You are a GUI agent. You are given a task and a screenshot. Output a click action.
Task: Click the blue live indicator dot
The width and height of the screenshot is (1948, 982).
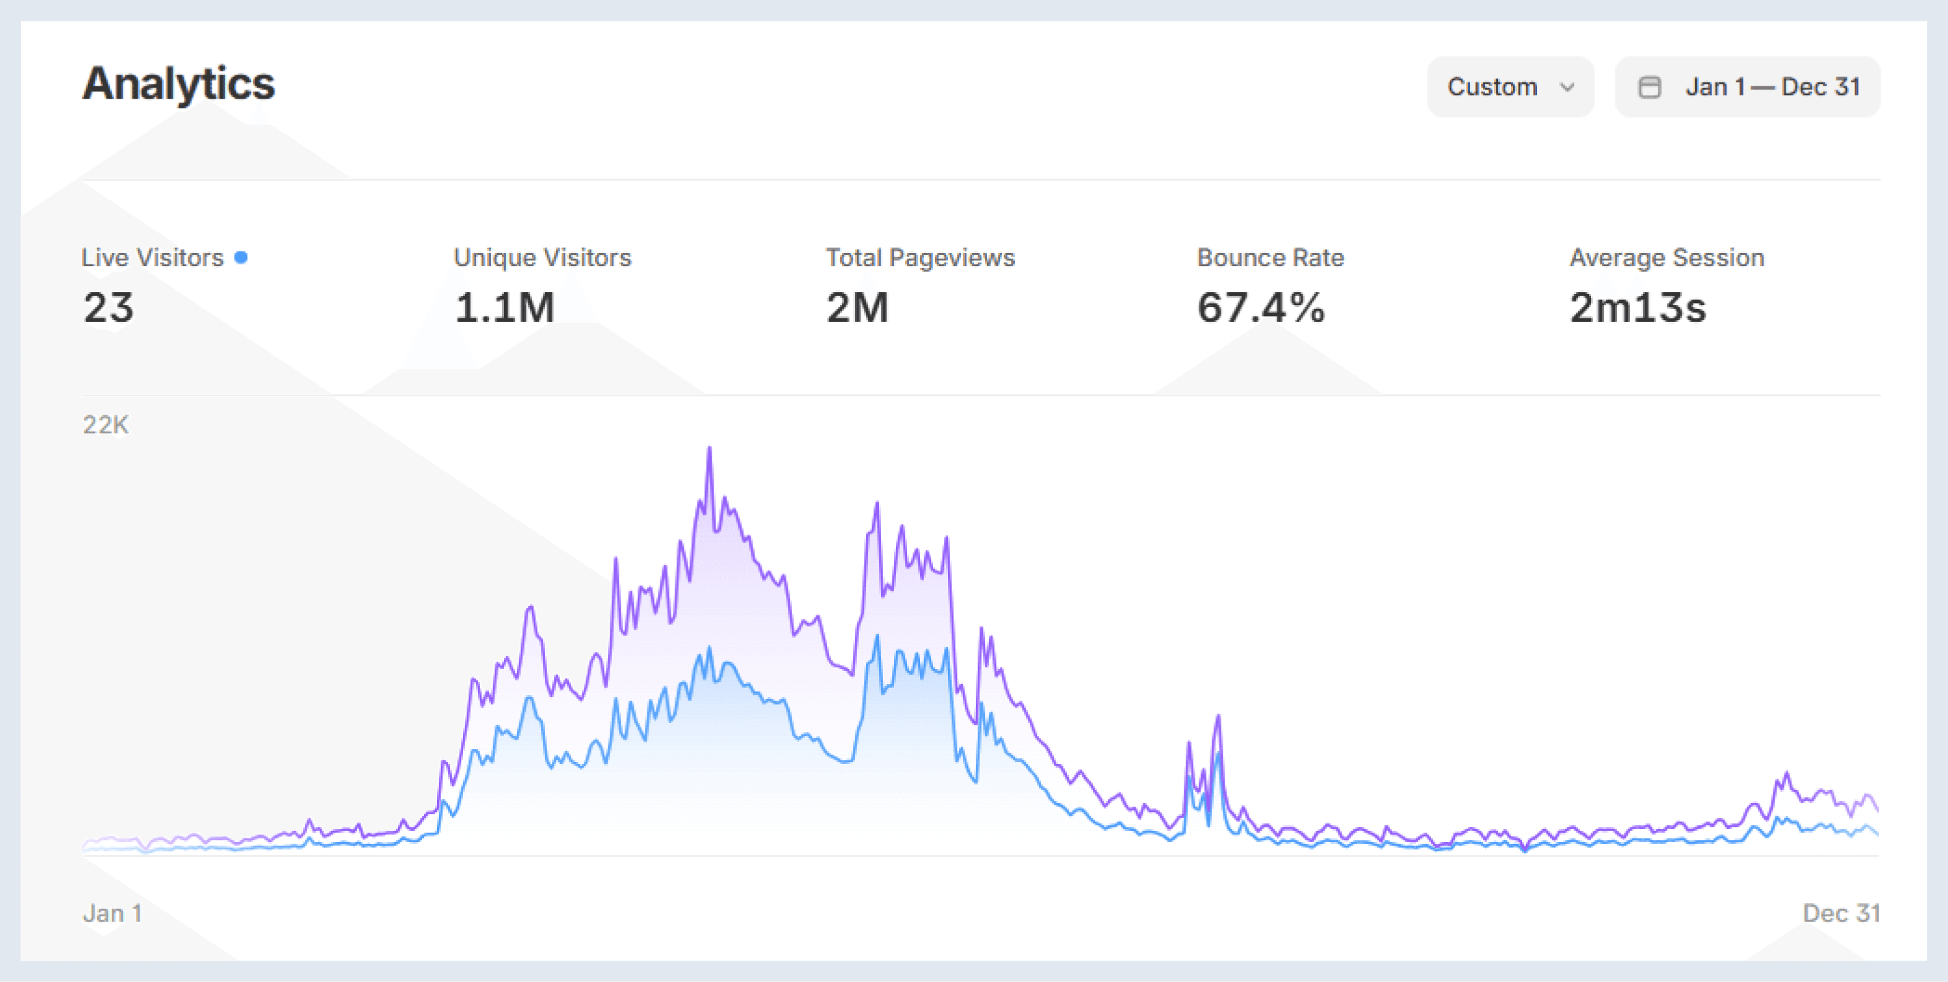(x=242, y=258)
